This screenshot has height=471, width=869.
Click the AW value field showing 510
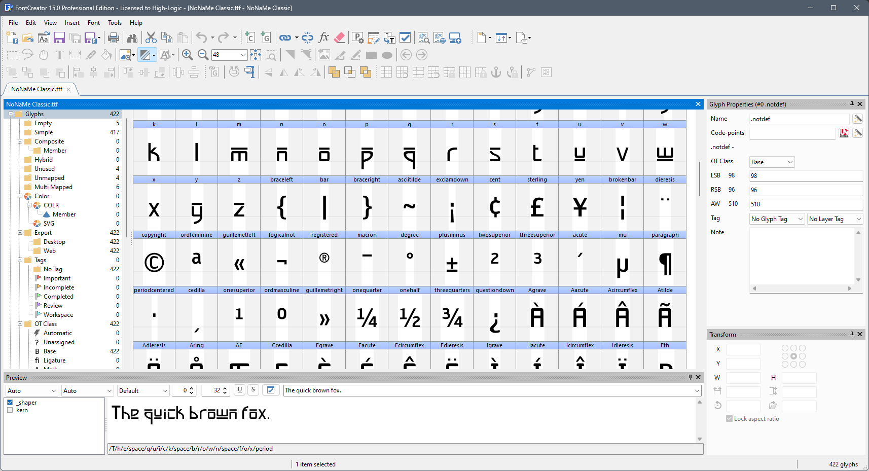click(806, 204)
